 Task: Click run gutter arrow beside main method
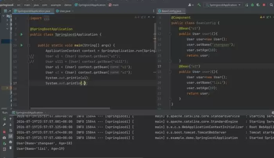click(22, 45)
